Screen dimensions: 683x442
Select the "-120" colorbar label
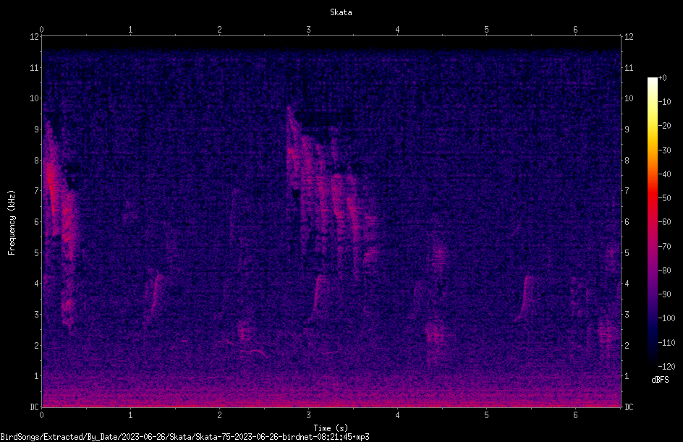[666, 366]
